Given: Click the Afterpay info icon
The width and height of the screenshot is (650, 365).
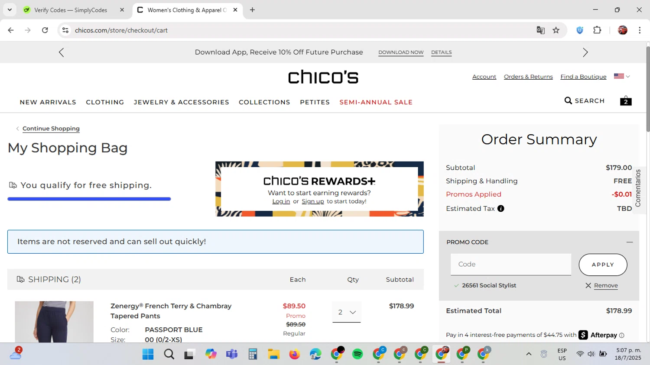Looking at the screenshot, I should pyautogui.click(x=622, y=335).
